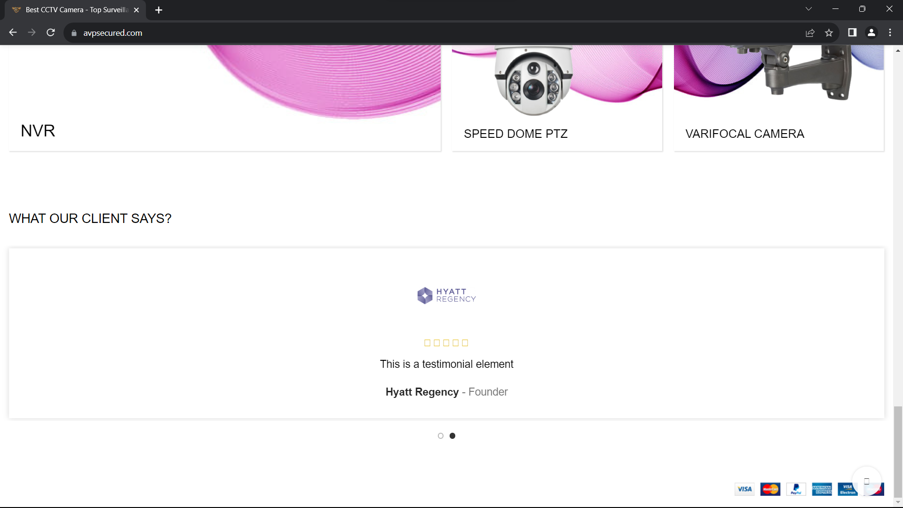Image resolution: width=903 pixels, height=508 pixels.
Task: Click the PayPal payment icon
Action: point(796,489)
